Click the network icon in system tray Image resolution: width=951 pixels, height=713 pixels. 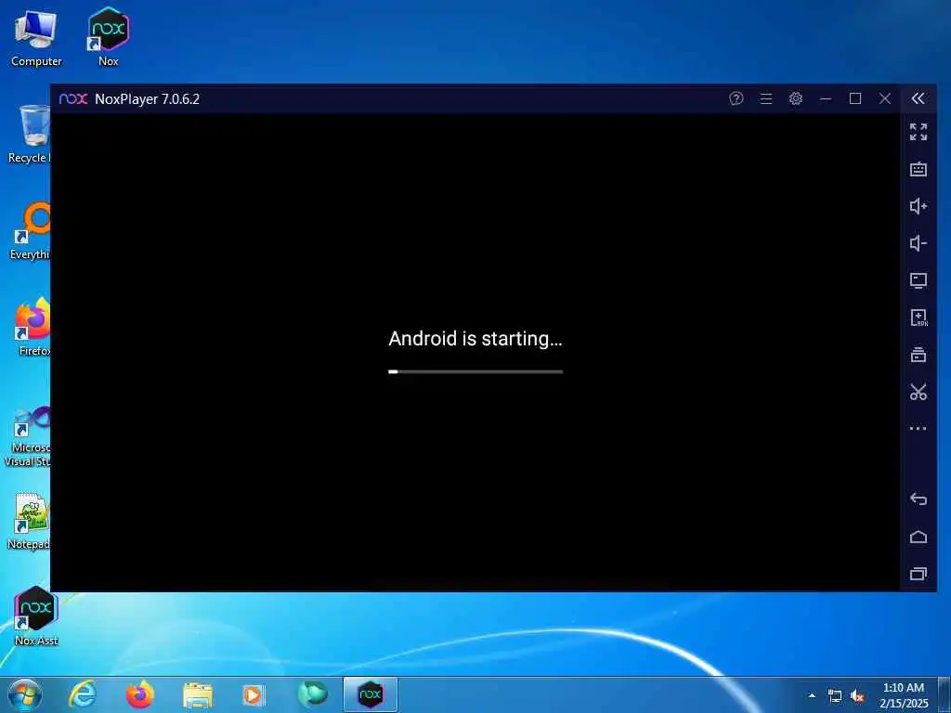[x=835, y=696]
